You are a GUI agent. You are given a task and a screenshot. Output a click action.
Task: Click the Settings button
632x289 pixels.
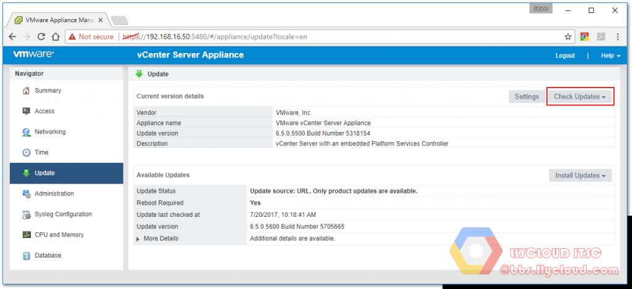point(526,97)
